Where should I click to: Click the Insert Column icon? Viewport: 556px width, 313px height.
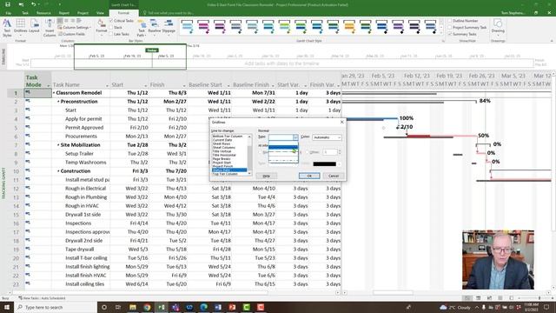pos(50,28)
